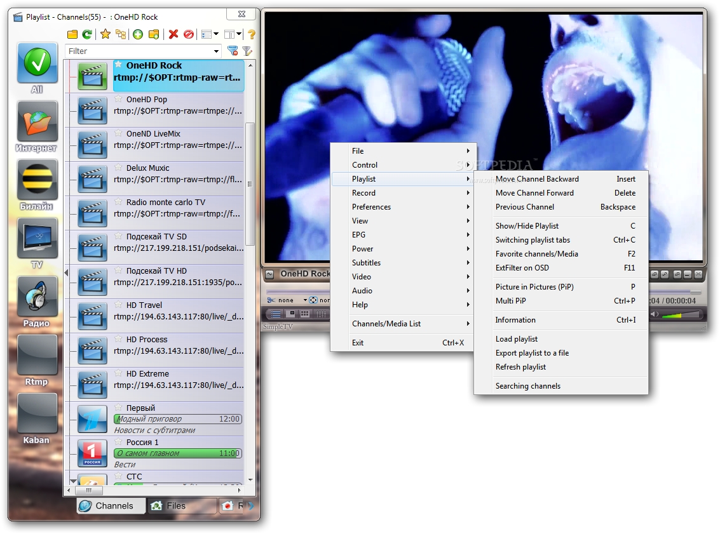Open folder icon in playlist toolbar
The width and height of the screenshot is (720, 534).
72,34
